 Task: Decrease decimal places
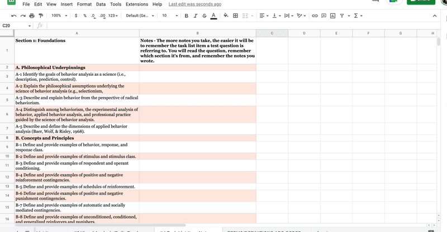point(93,16)
